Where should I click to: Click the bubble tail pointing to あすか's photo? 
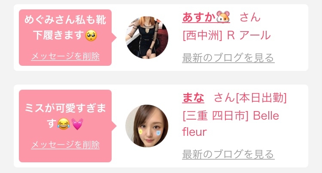click(114, 38)
